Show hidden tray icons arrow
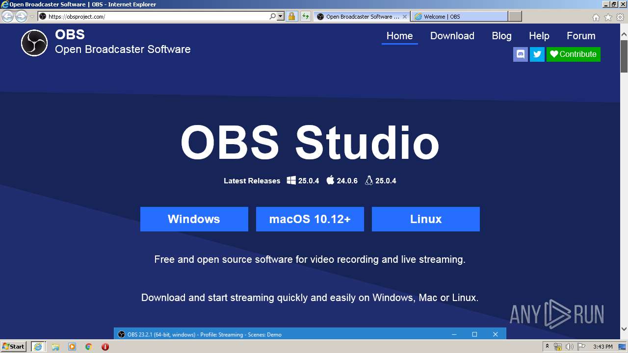 pos(548,347)
